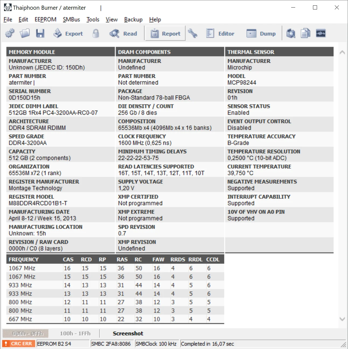Open the File menu
The height and width of the screenshot is (349, 348).
coord(8,19)
